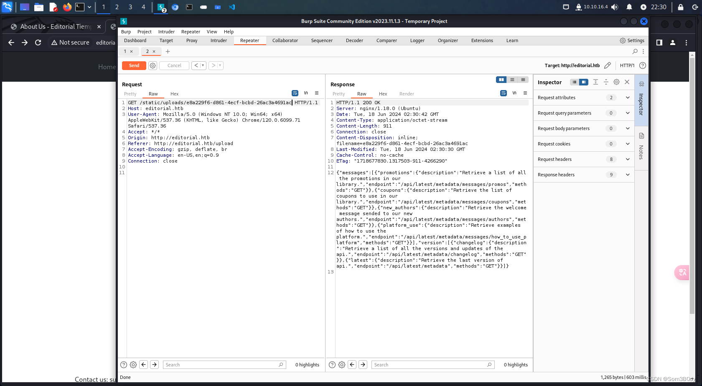Toggle request non-printable characters \n
This screenshot has width=702, height=386.
pos(306,93)
